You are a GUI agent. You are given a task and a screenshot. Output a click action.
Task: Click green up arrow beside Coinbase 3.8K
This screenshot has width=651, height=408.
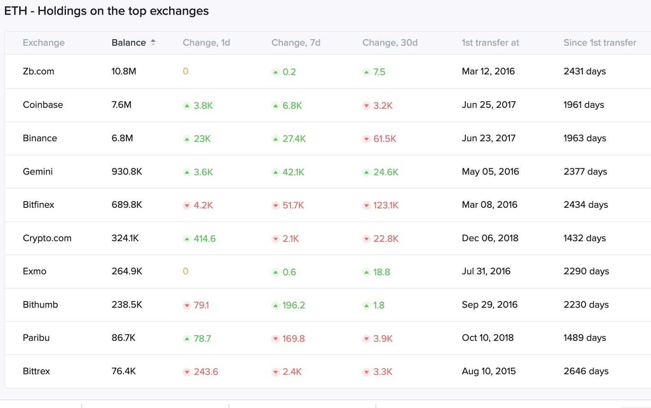(187, 106)
